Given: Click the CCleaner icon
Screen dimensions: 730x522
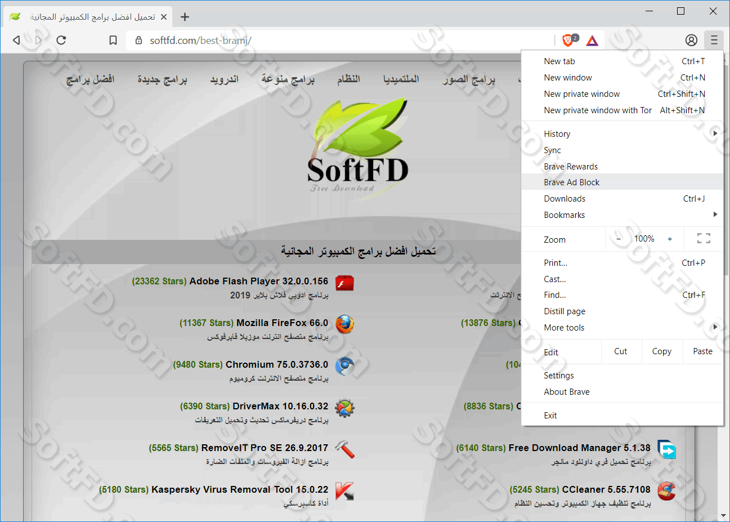Looking at the screenshot, I should pyautogui.click(x=667, y=490).
